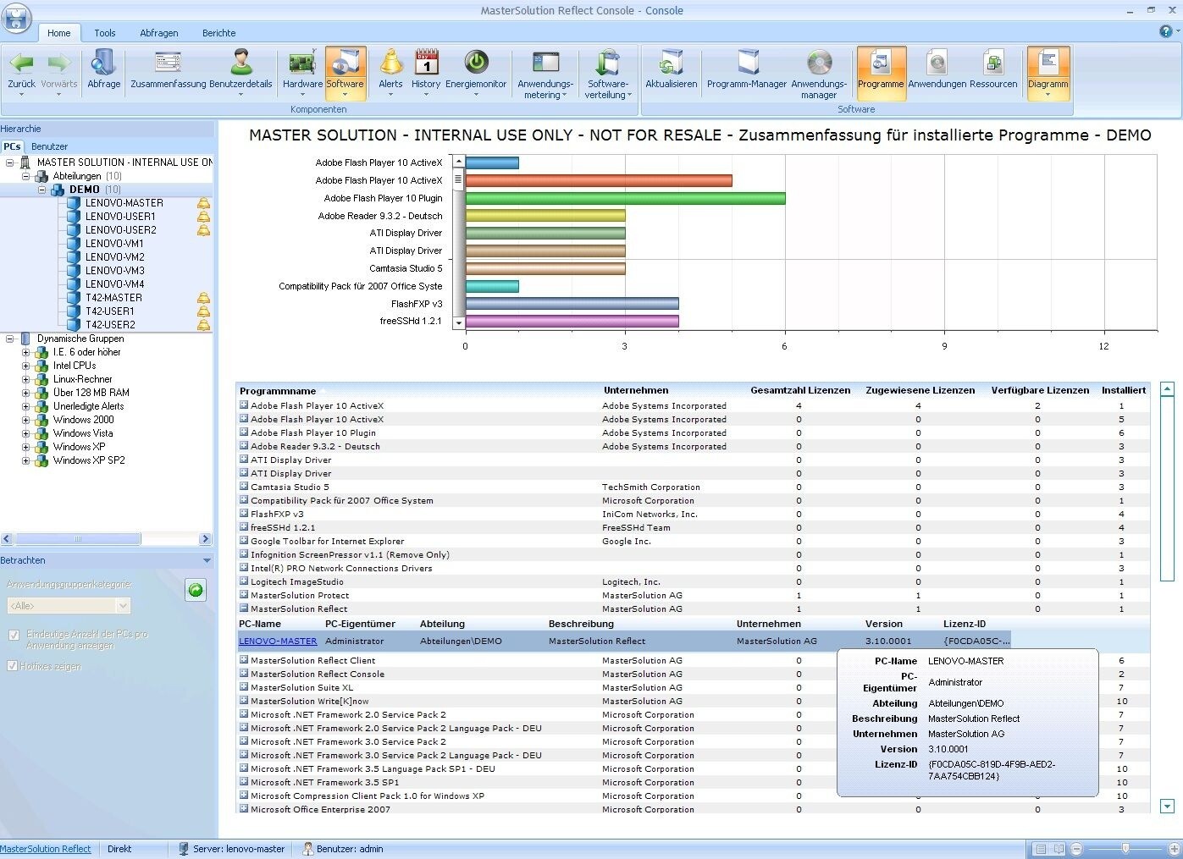Collapse the Betrachten panel chevron

207,560
